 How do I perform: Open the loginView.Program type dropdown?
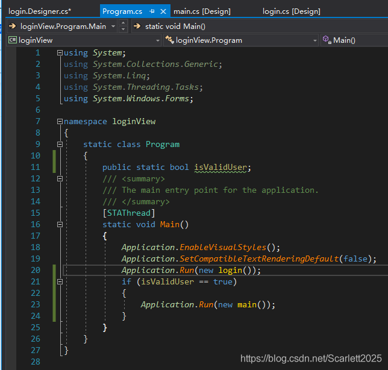(314, 40)
